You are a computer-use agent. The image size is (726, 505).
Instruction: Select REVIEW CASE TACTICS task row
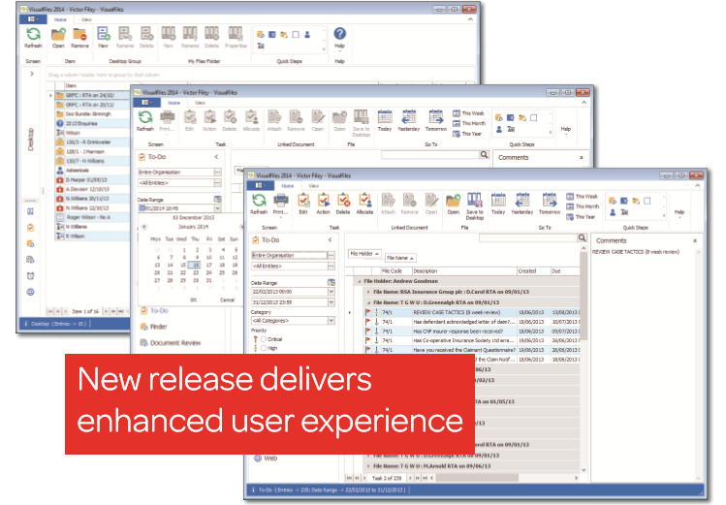(x=472, y=312)
